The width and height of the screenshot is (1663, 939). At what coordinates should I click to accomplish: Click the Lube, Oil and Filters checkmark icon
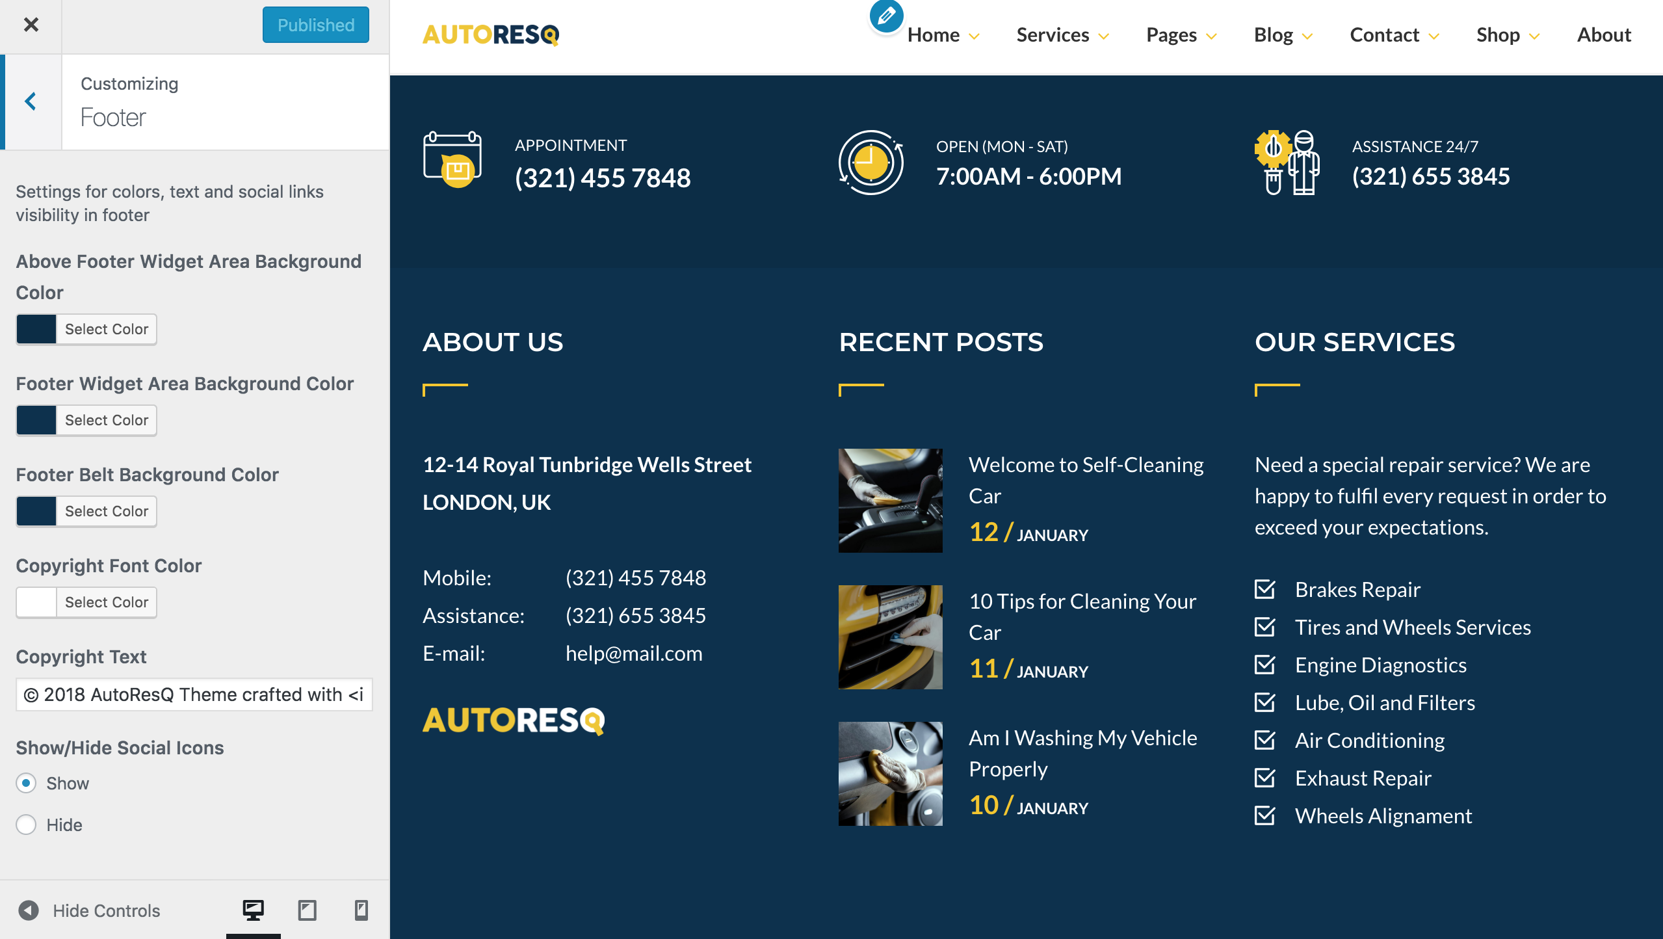(1265, 702)
